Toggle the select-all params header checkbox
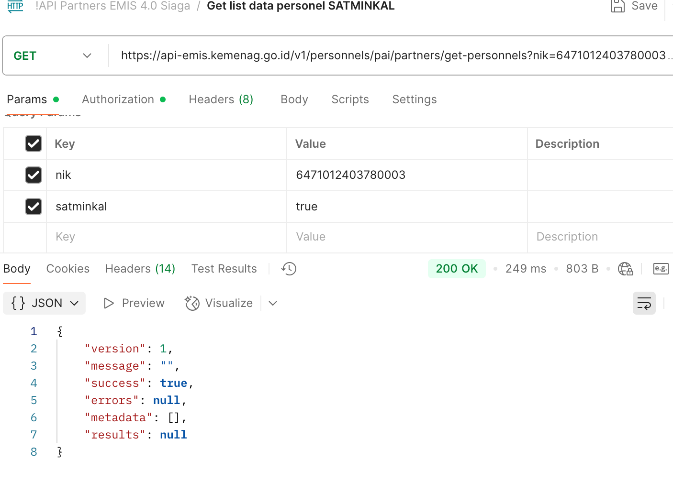 34,143
